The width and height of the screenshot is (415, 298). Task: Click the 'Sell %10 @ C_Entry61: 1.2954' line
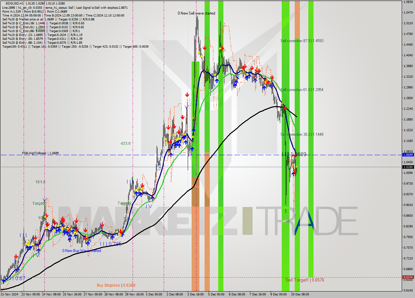43,27
